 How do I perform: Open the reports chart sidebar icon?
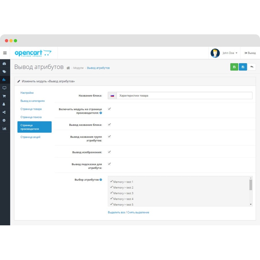(4, 129)
